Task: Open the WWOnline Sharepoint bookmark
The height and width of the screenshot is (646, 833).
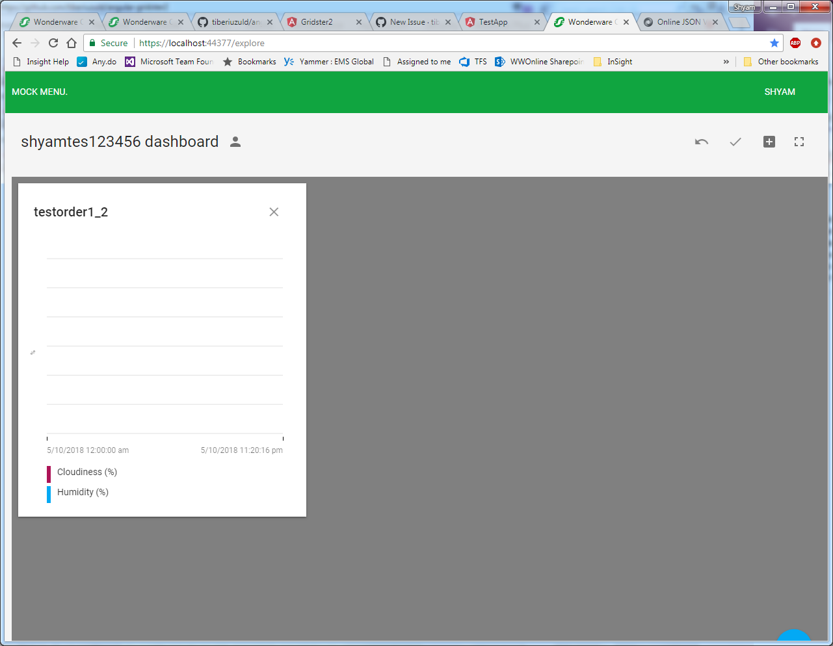Action: [539, 62]
